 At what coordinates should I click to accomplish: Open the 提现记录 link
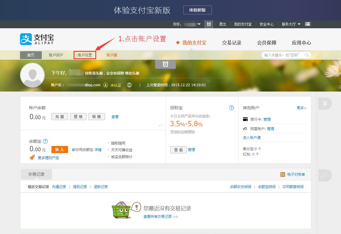pyautogui.click(x=80, y=187)
